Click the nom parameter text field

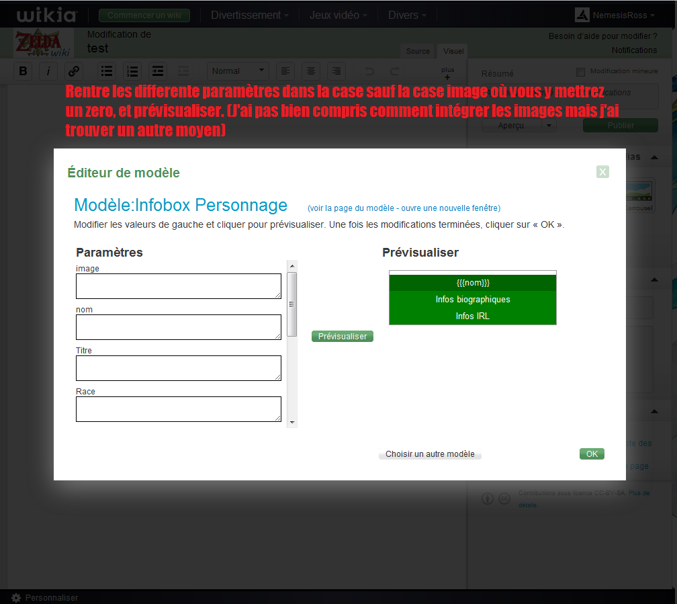tap(178, 327)
